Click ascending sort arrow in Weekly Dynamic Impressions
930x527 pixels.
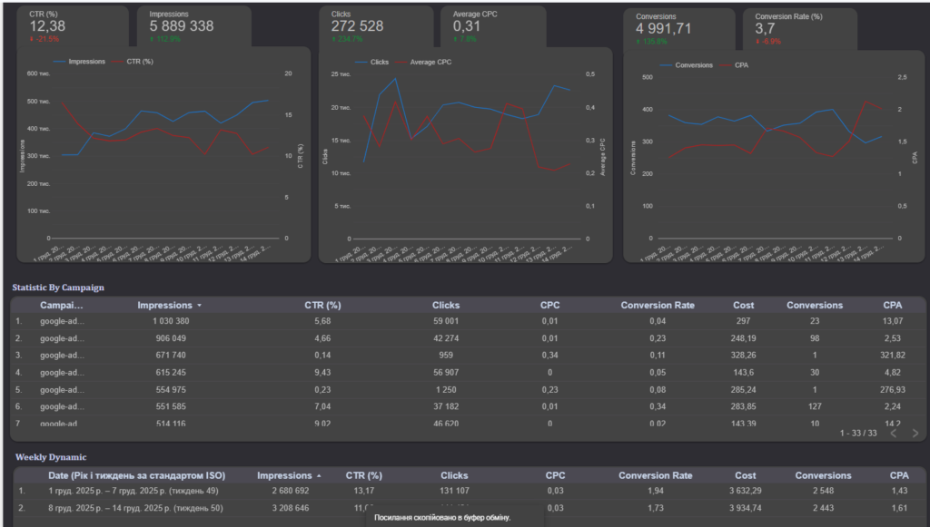click(319, 475)
